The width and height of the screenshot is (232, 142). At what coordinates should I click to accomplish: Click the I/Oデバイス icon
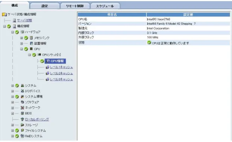pyautogui.click(x=22, y=91)
